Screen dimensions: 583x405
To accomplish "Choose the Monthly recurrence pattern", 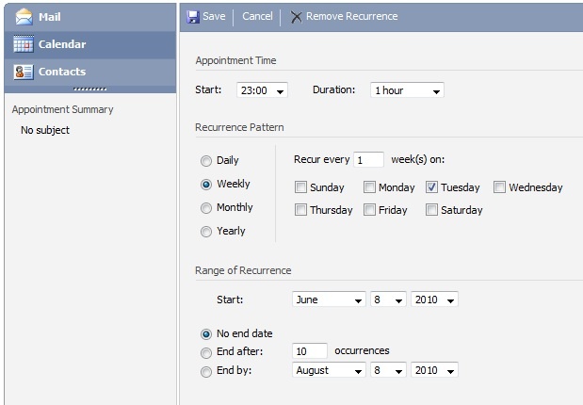I will click(x=206, y=208).
